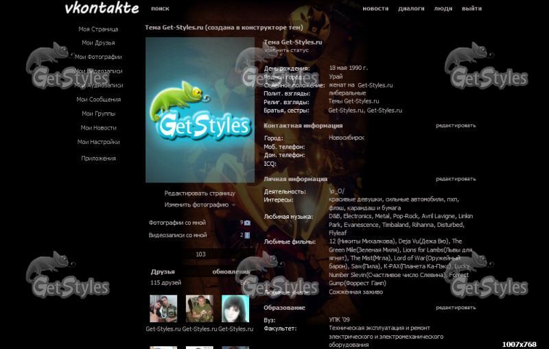Viewport: 549px width, 349px height.
Task: Open the photos-with-me camera icon
Action: point(247,223)
